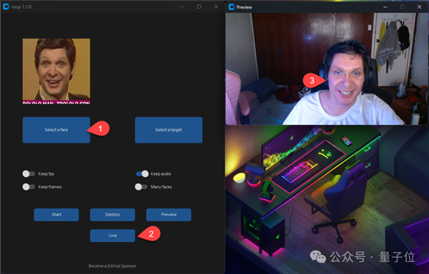Close the Preview window

pyautogui.click(x=420, y=7)
